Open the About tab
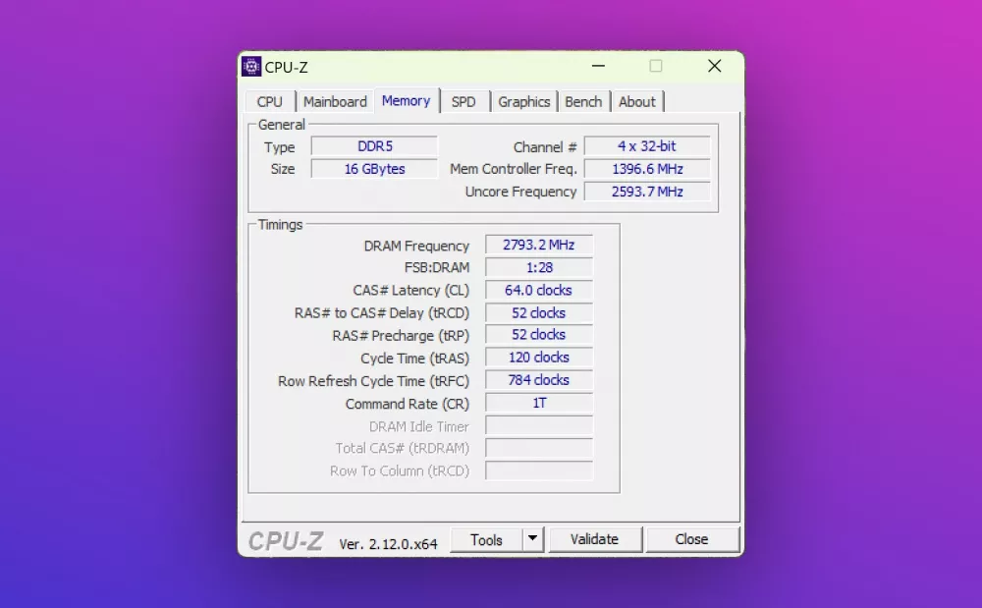The image size is (982, 608). click(637, 101)
